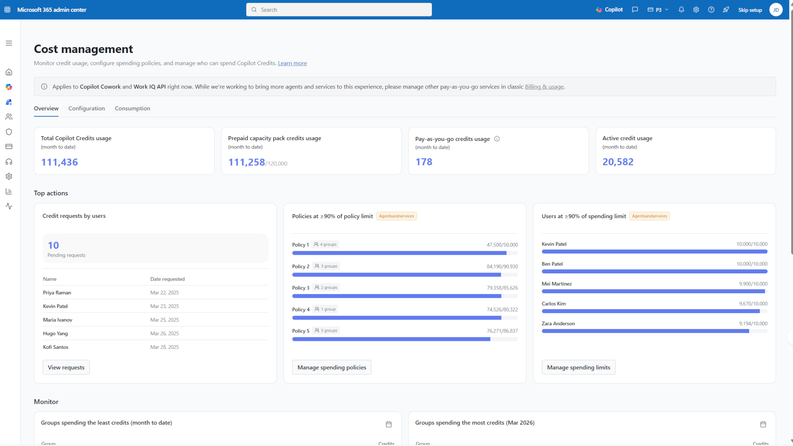Viewport: 793px width, 446px height.
Task: Switch to the Consumption tab
Action: 133,108
